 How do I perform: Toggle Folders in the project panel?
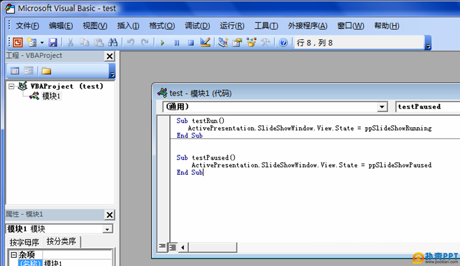(x=46, y=71)
